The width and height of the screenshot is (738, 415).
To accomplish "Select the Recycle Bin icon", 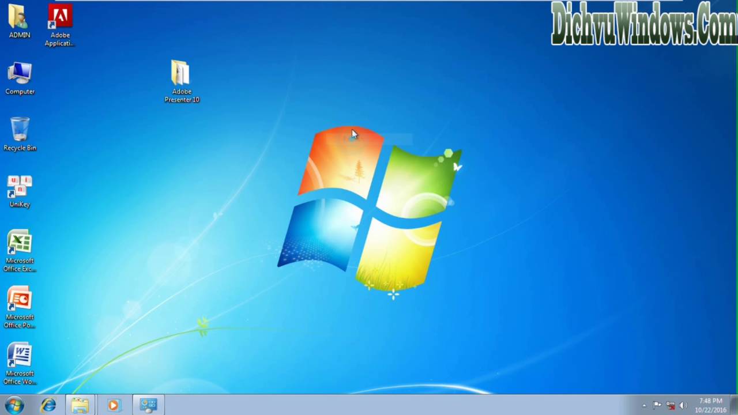I will tap(20, 134).
